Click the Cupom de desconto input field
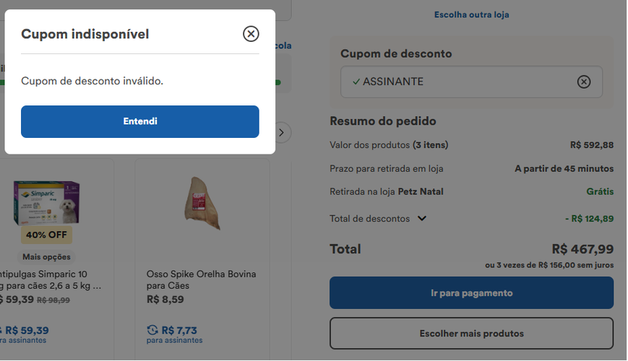 click(x=463, y=82)
